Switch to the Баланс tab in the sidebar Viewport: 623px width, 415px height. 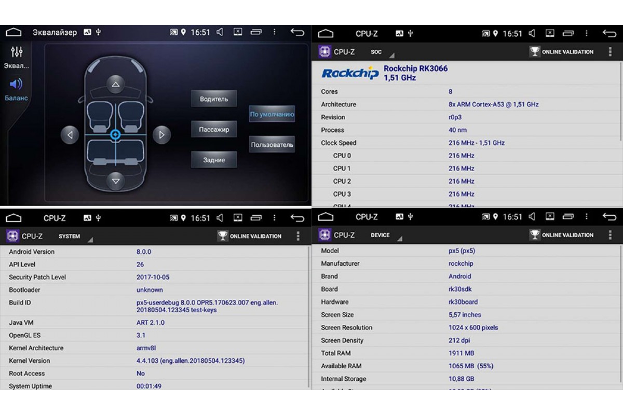coord(17,89)
